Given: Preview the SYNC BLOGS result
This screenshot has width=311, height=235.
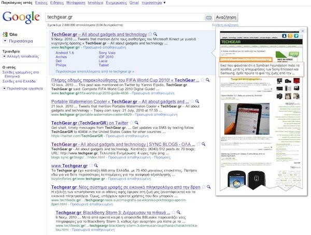Looking at the screenshot, I should tap(203, 144).
